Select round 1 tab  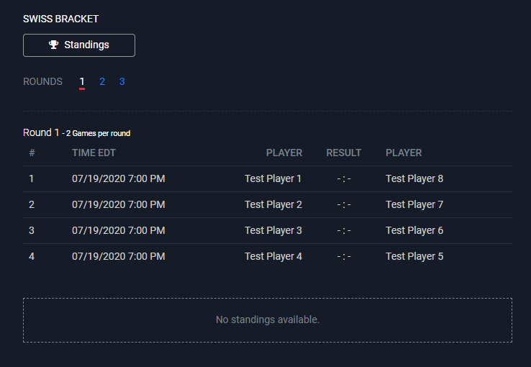tap(82, 82)
